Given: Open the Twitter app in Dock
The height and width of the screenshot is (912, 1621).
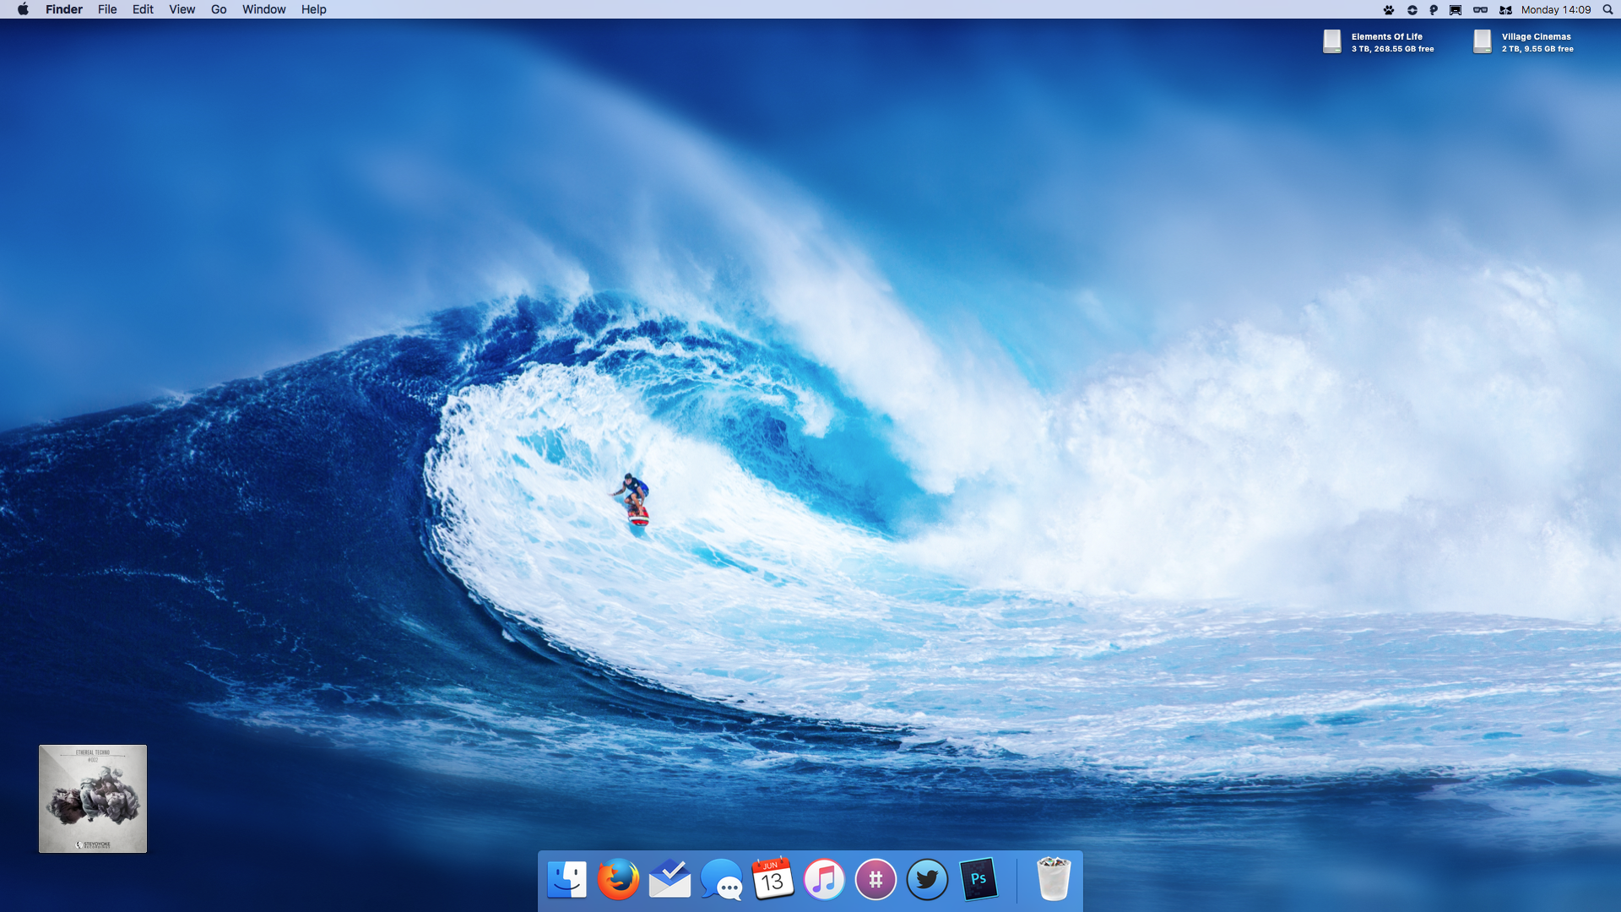Looking at the screenshot, I should 927,879.
